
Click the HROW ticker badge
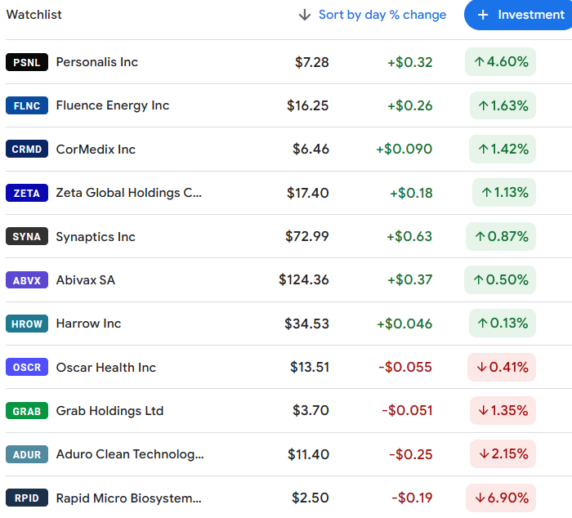27,324
